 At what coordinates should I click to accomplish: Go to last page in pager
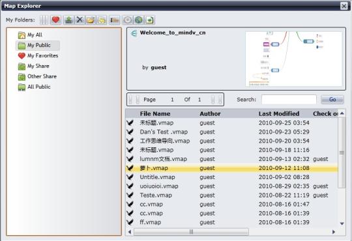(x=220, y=100)
